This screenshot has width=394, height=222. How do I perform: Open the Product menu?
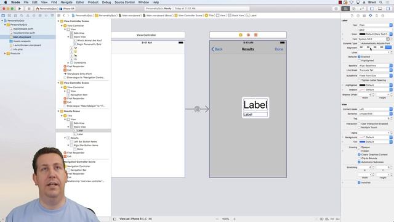coord(93,2)
